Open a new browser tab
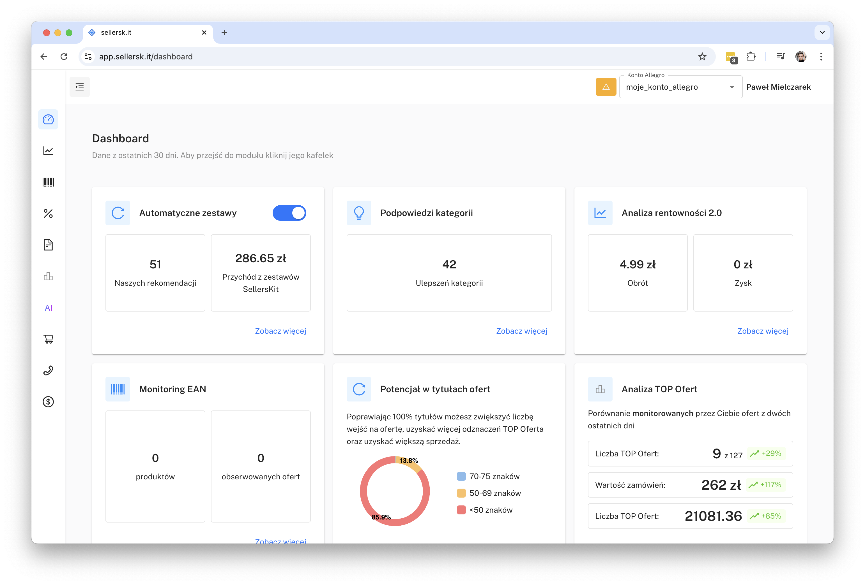Image resolution: width=865 pixels, height=585 pixels. click(224, 32)
